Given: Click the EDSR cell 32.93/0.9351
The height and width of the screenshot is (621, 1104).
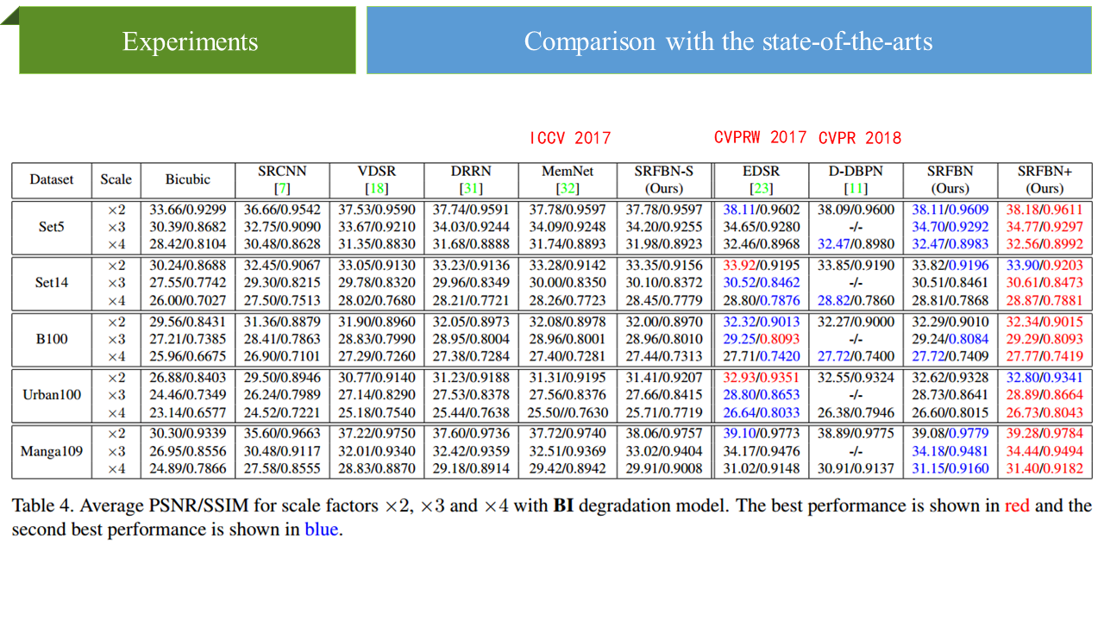Looking at the screenshot, I should (761, 377).
